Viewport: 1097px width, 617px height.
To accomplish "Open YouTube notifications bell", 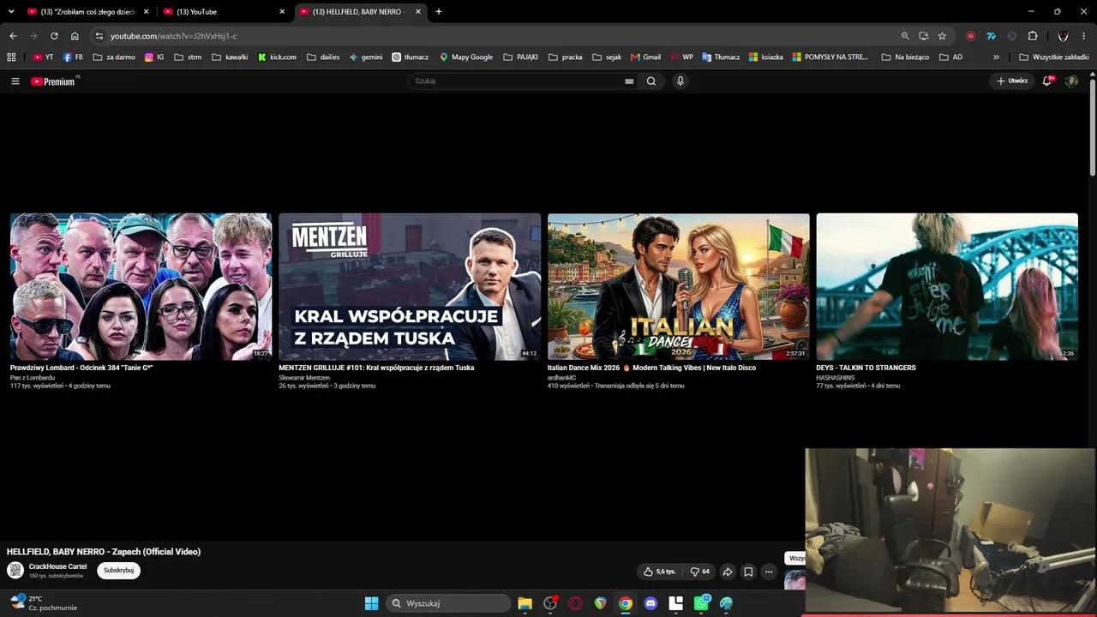I will point(1047,81).
